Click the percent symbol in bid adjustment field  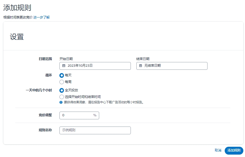pos(95,115)
